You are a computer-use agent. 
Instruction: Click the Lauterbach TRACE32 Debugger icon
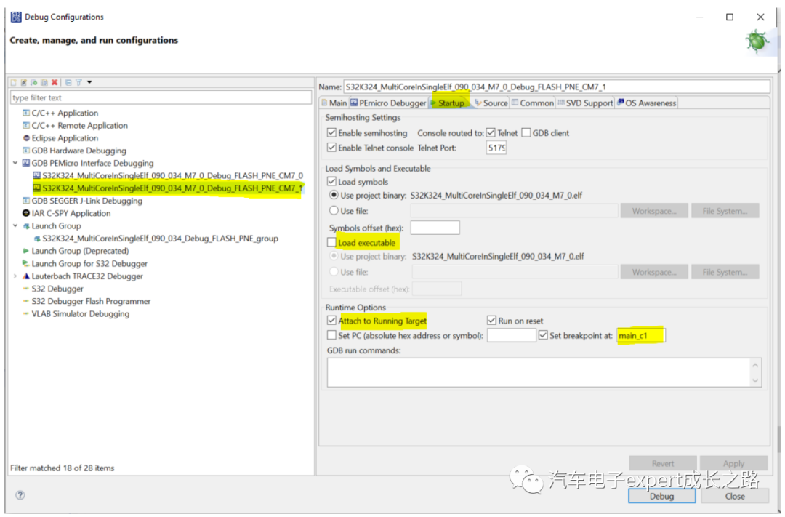[x=26, y=276]
